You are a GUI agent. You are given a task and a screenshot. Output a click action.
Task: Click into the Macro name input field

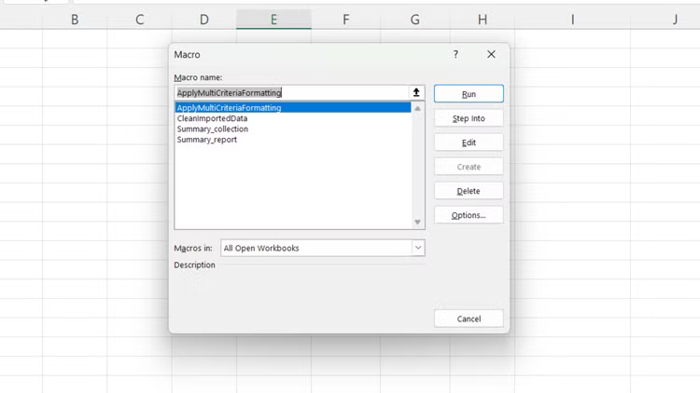(291, 93)
